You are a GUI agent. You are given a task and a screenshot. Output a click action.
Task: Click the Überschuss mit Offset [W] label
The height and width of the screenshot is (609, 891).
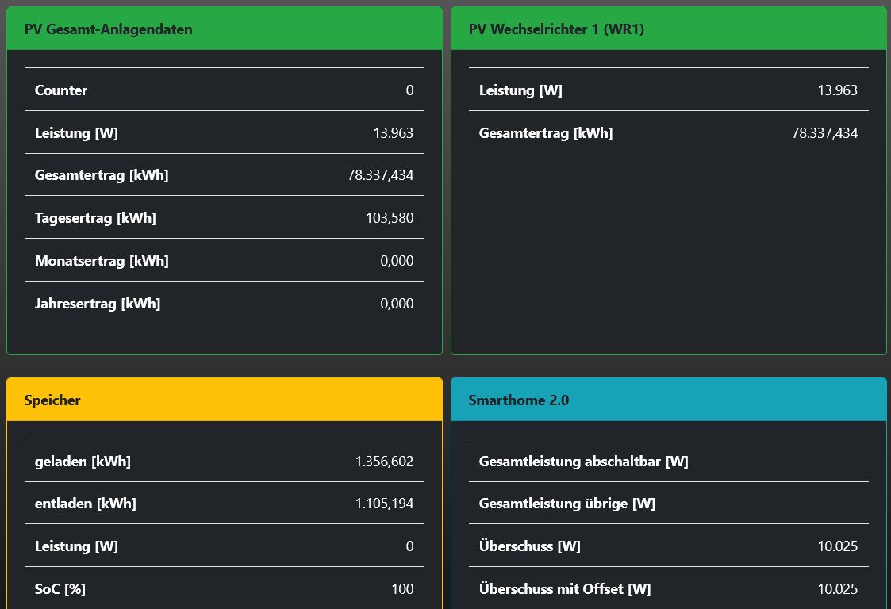pos(565,589)
